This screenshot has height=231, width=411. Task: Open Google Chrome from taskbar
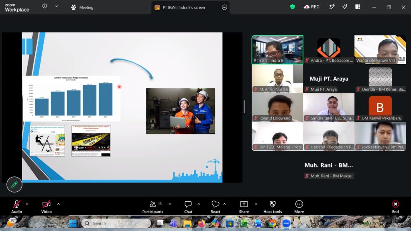tap(272, 223)
